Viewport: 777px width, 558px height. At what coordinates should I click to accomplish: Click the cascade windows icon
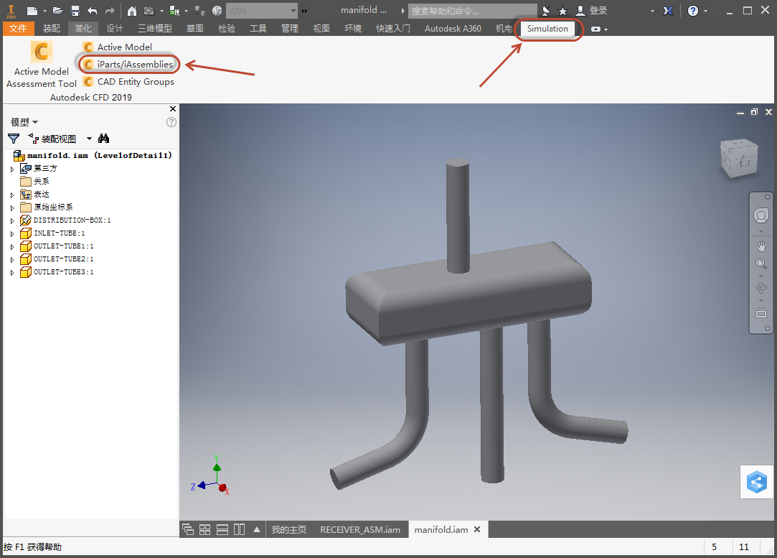click(188, 530)
